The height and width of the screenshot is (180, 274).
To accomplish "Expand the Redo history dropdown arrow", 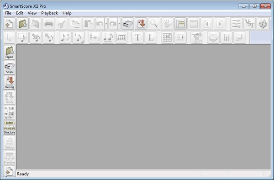I will pos(119,24).
